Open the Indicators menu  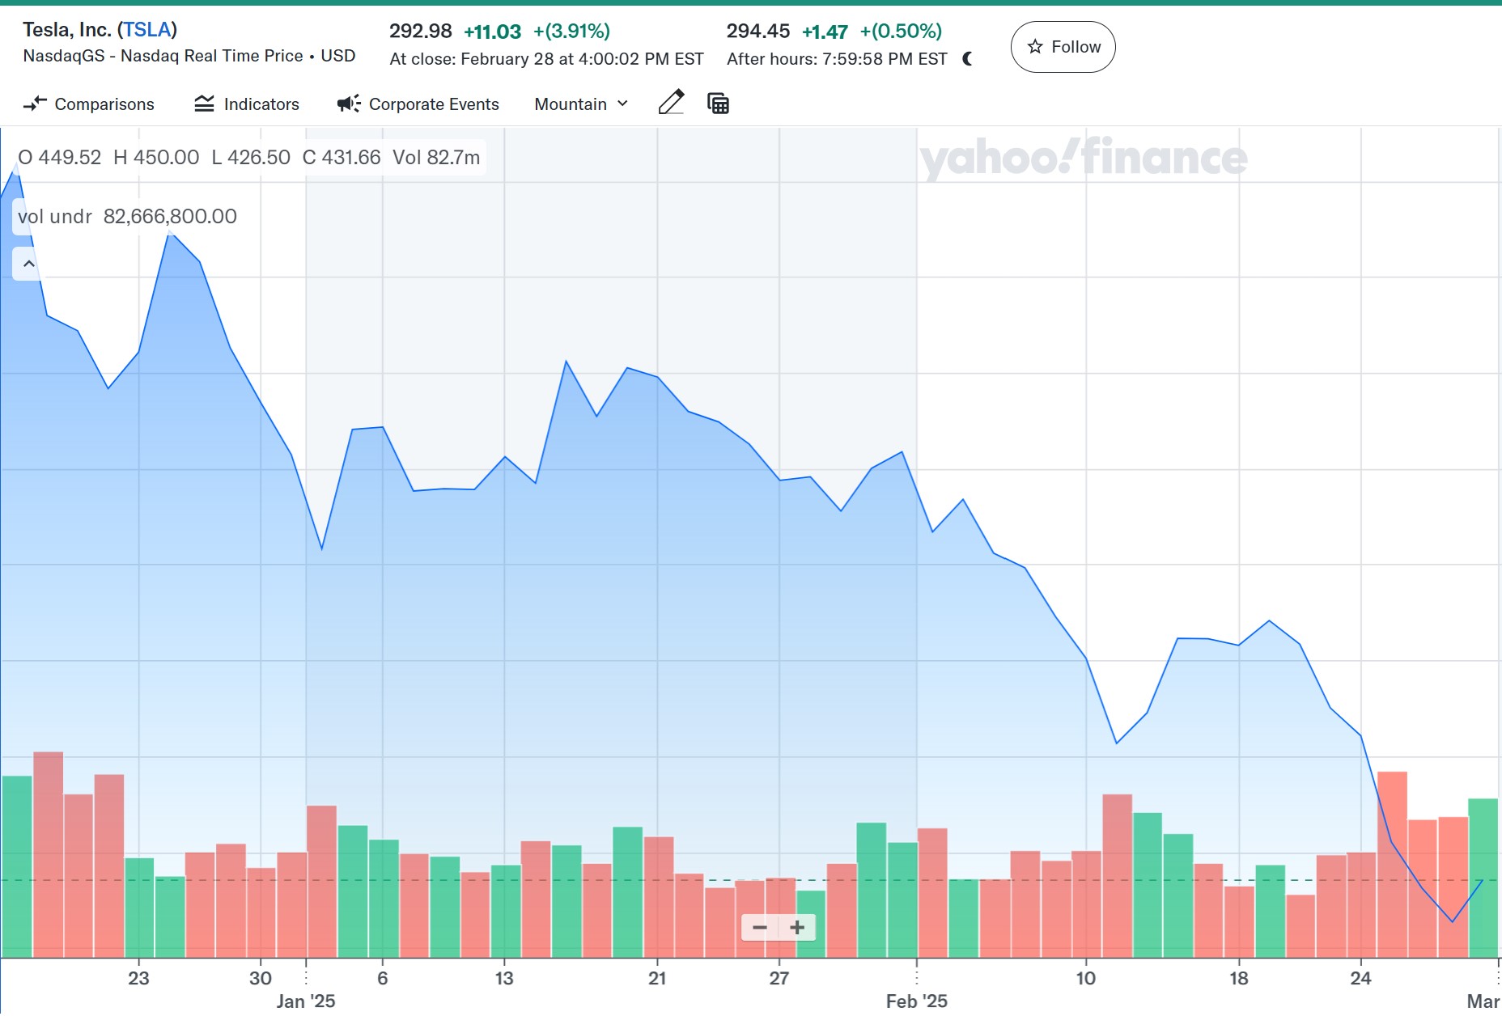(247, 104)
